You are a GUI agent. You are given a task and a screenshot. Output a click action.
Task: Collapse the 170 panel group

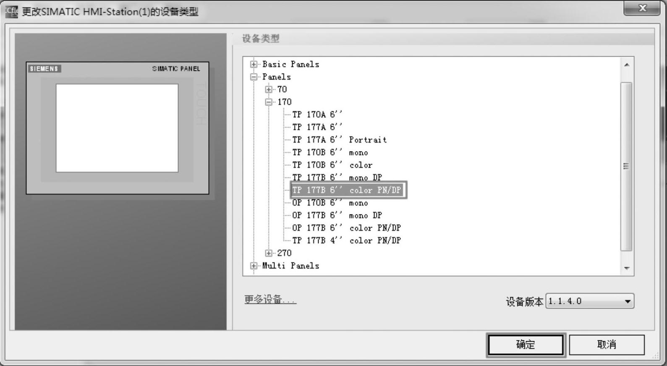(269, 102)
